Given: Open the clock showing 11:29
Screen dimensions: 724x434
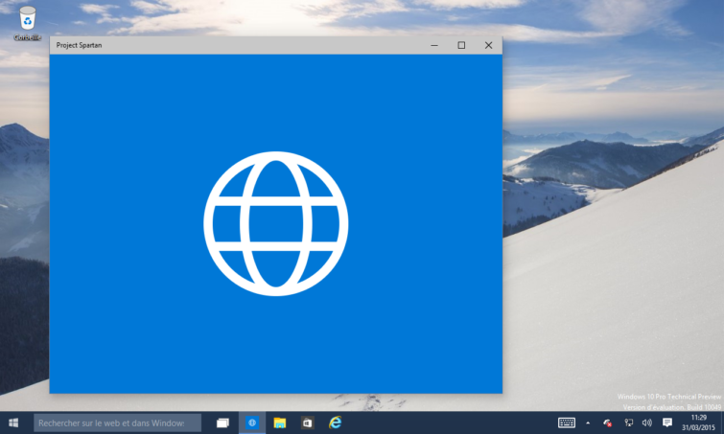Looking at the screenshot, I should point(699,423).
